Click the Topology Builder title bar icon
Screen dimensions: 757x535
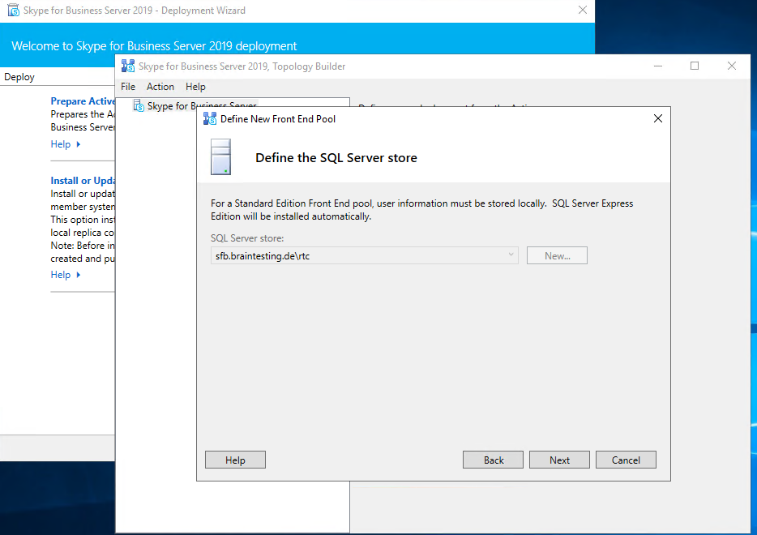pos(128,66)
